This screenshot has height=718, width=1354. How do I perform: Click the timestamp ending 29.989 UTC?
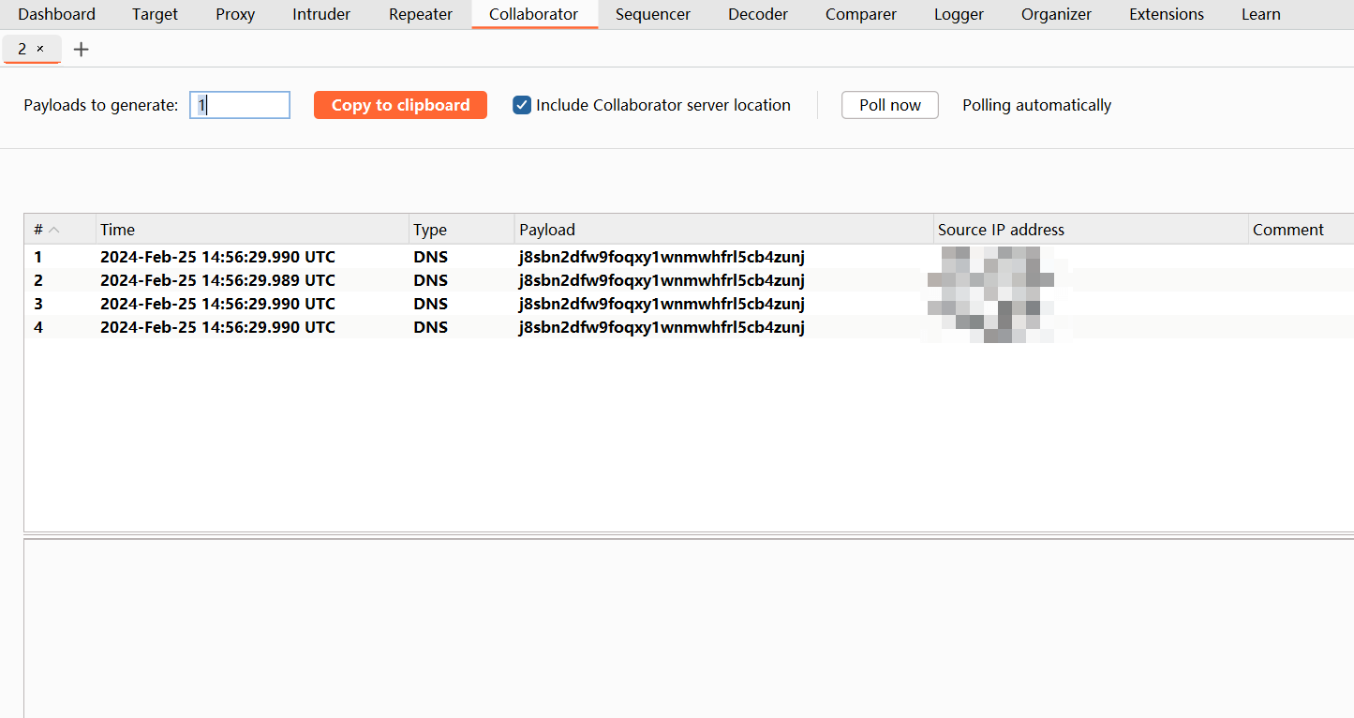[217, 280]
